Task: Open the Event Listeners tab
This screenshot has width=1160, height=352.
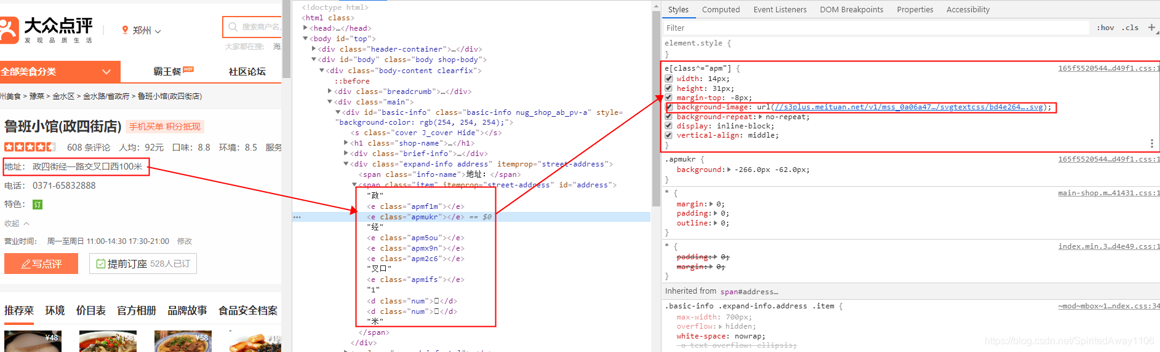Action: [x=780, y=10]
